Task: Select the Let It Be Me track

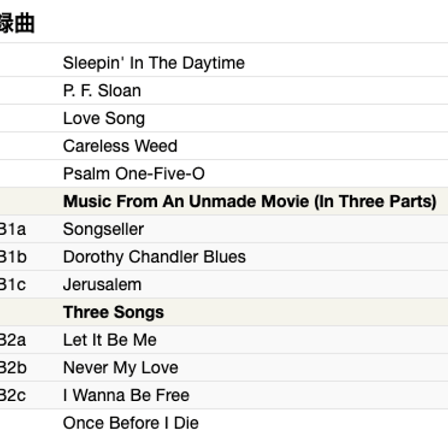Action: [x=110, y=340]
